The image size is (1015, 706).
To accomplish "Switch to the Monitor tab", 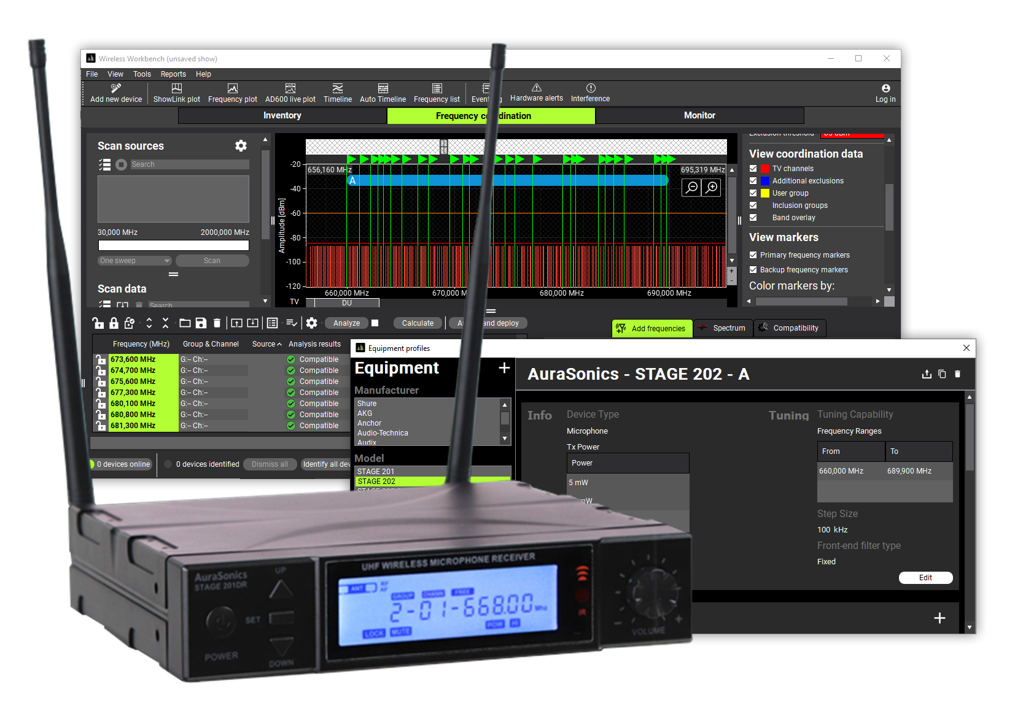I will click(x=699, y=115).
